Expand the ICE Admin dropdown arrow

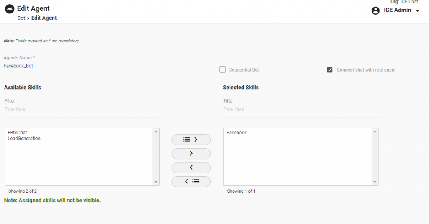417,11
